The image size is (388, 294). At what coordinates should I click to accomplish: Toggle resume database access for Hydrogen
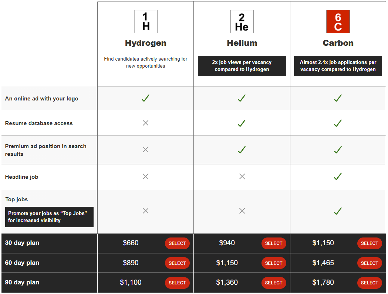point(145,123)
